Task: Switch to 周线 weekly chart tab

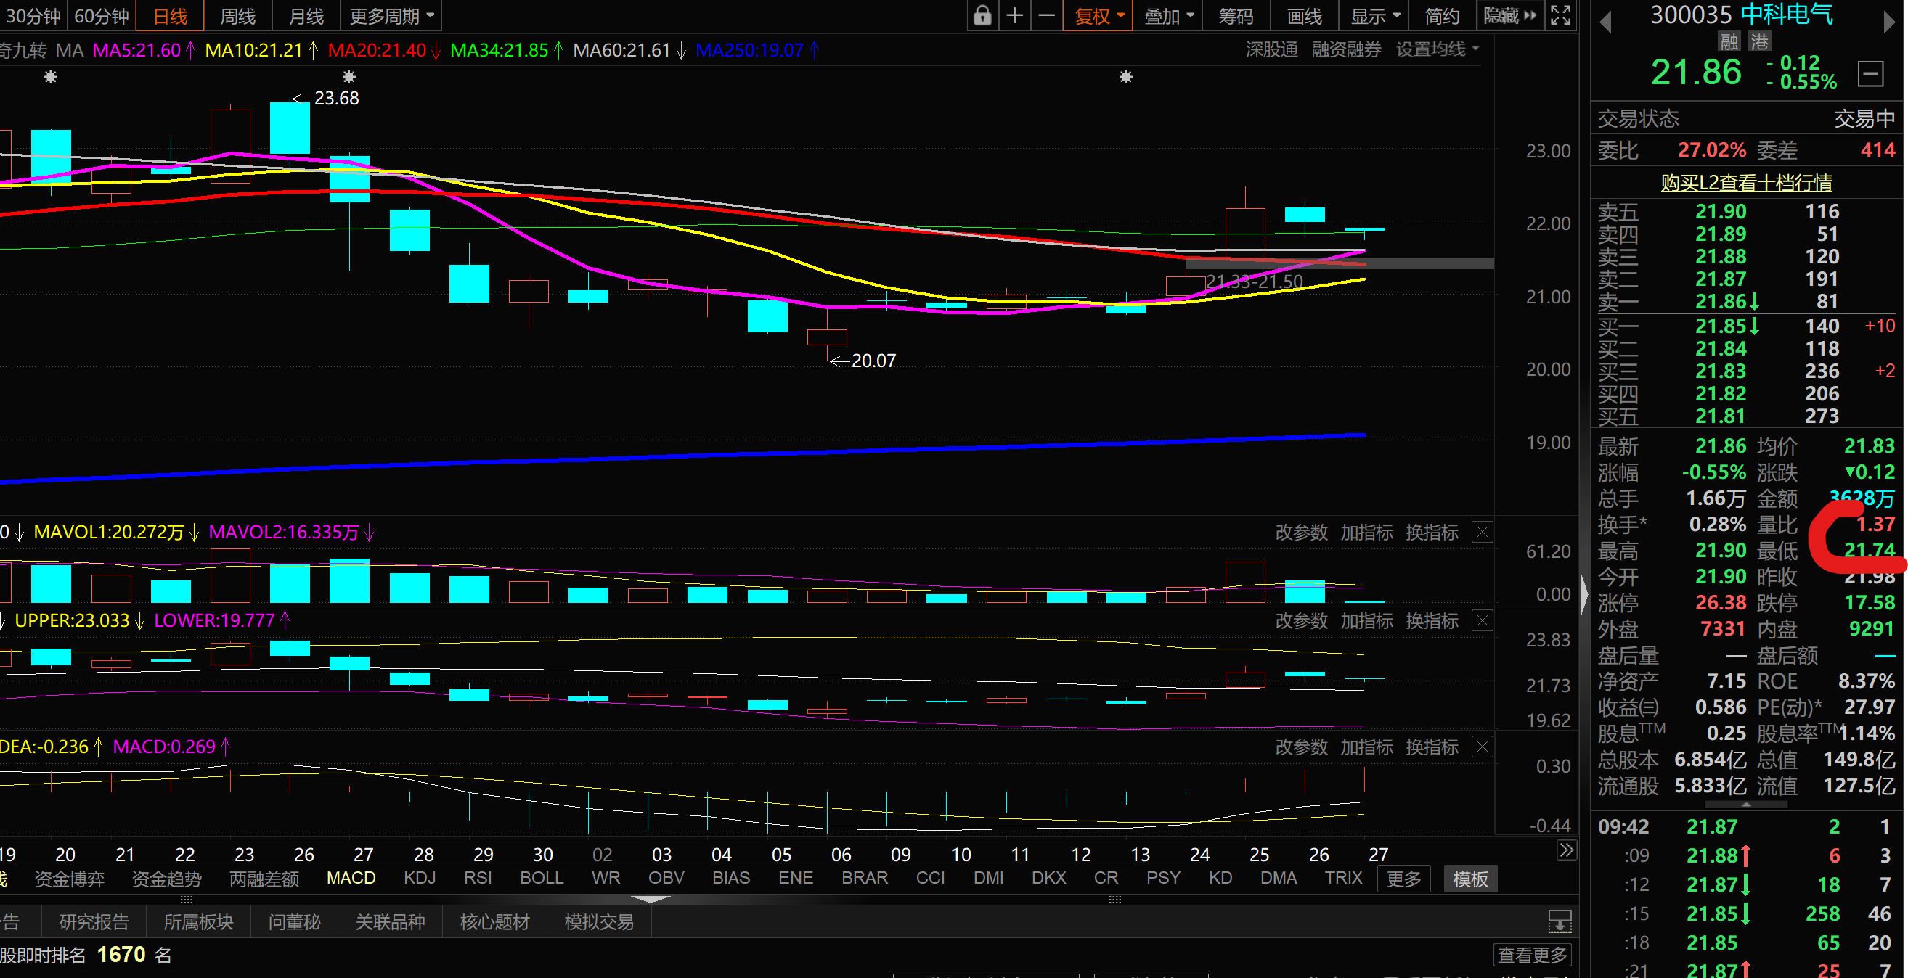Action: (x=237, y=15)
